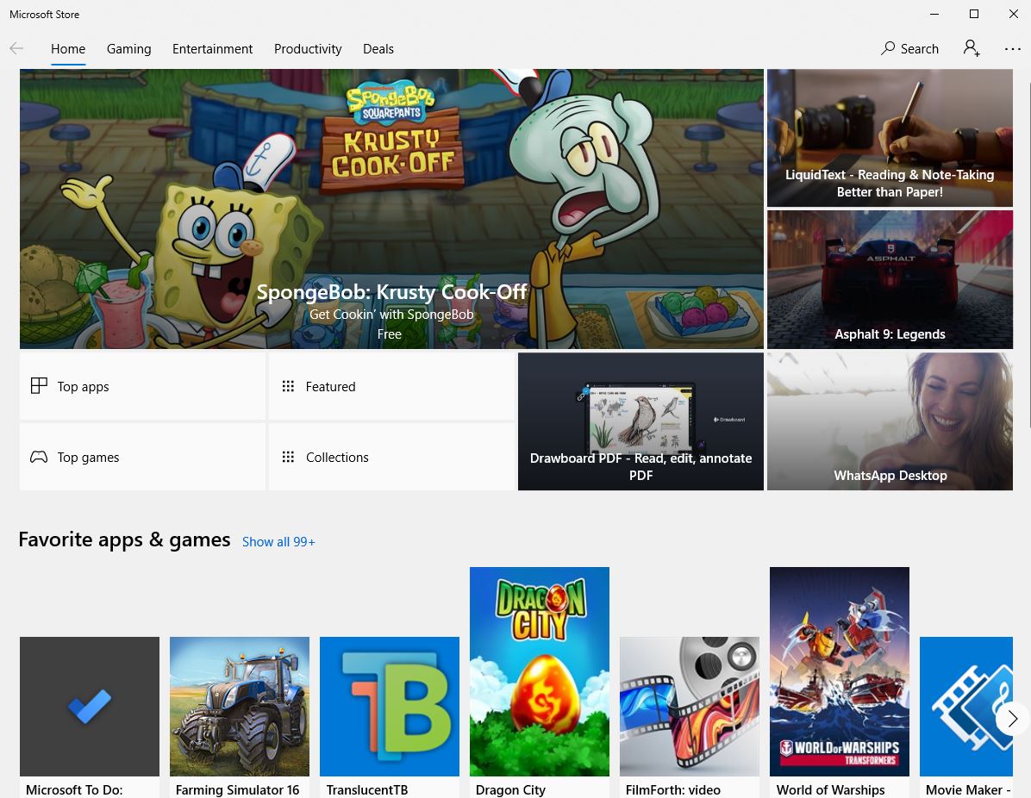Advance the carousel with right chevron
Viewport: 1031px width, 798px height.
(x=1012, y=719)
